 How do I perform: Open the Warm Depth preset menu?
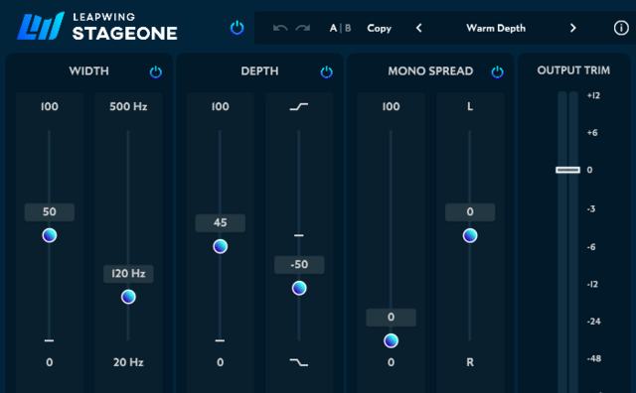click(x=496, y=28)
